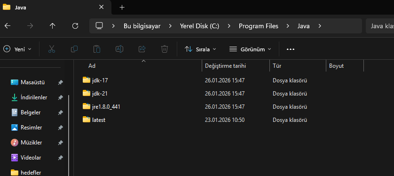Click the Rename icon in toolbar
The width and height of the screenshot is (394, 176).
[119, 49]
